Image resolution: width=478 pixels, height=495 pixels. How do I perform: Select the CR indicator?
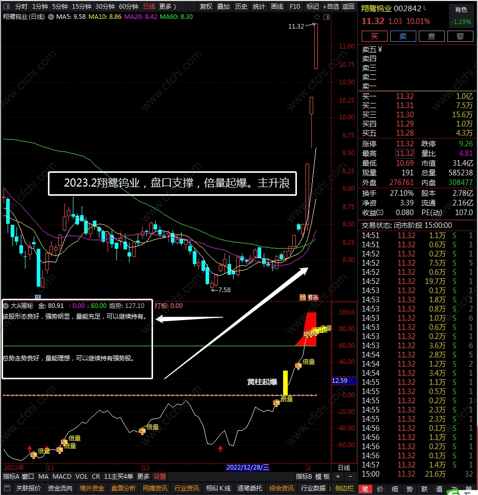point(96,476)
